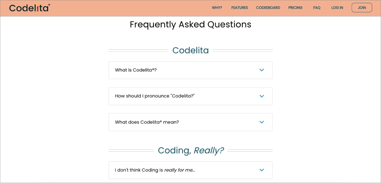Click the registered trademark symbol on the logo
381x183 pixels.
pyautogui.click(x=50, y=4)
